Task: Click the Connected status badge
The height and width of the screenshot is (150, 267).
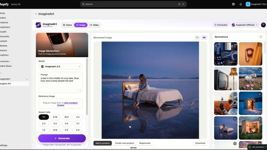Action: 221,25
